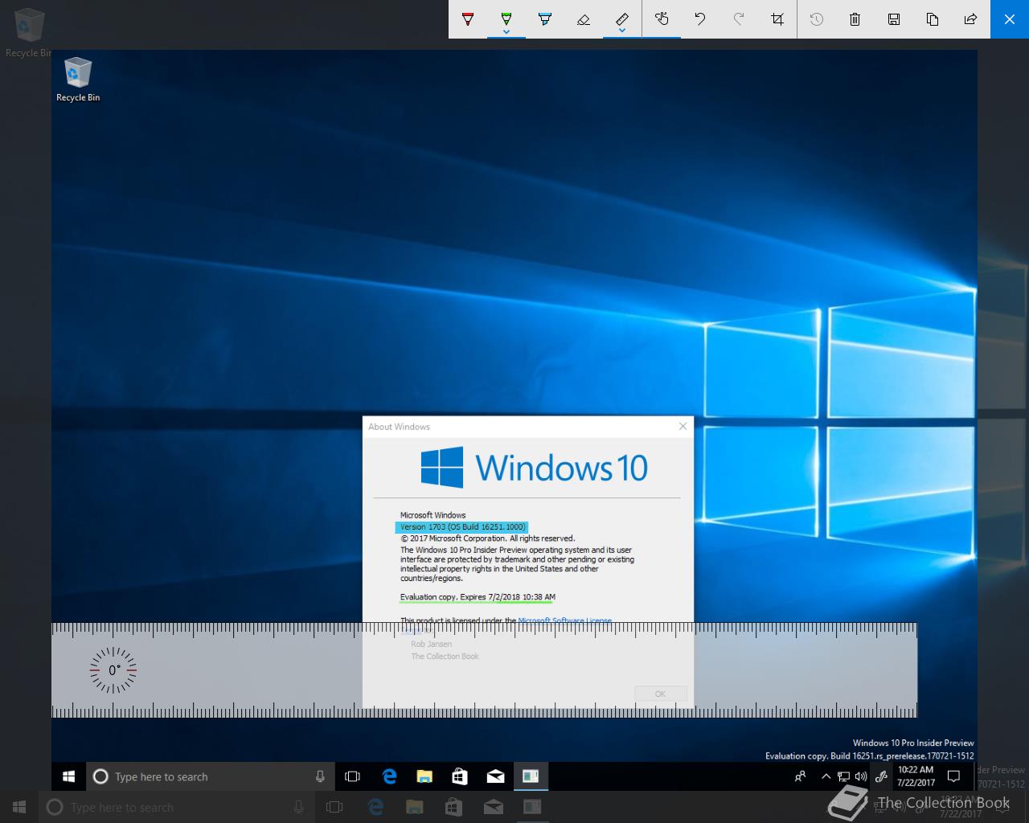Share the sketch
The width and height of the screenshot is (1029, 823).
click(x=971, y=19)
